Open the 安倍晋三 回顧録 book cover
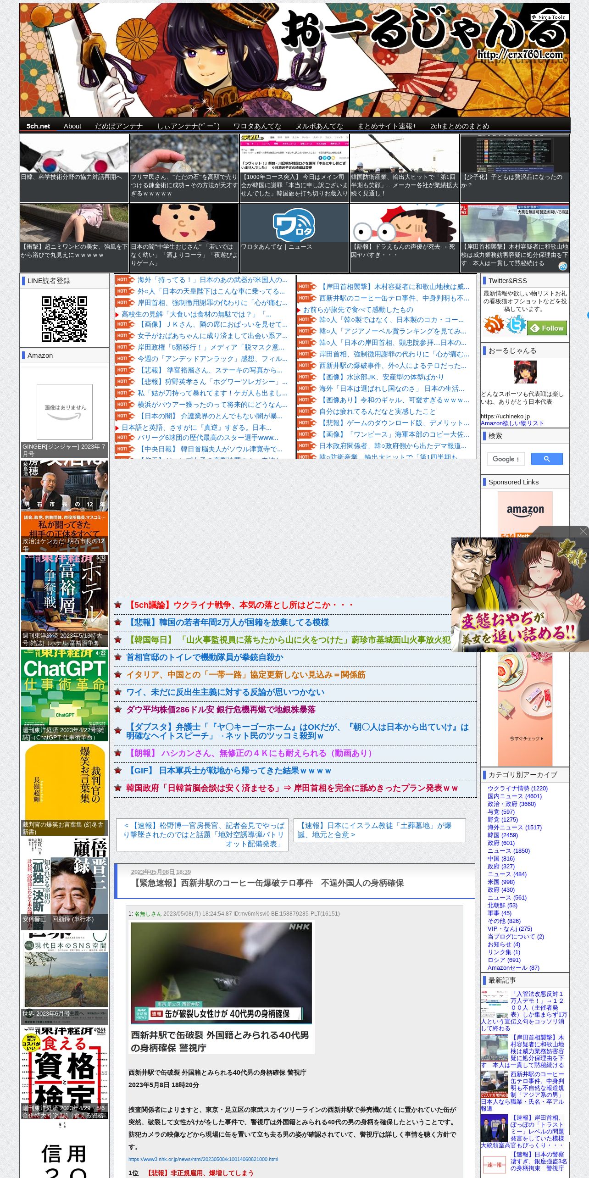This screenshot has height=1178, width=589. point(65,884)
